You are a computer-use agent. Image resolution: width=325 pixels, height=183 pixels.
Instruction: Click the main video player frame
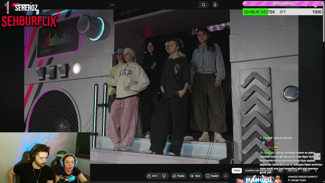[x=161, y=87]
